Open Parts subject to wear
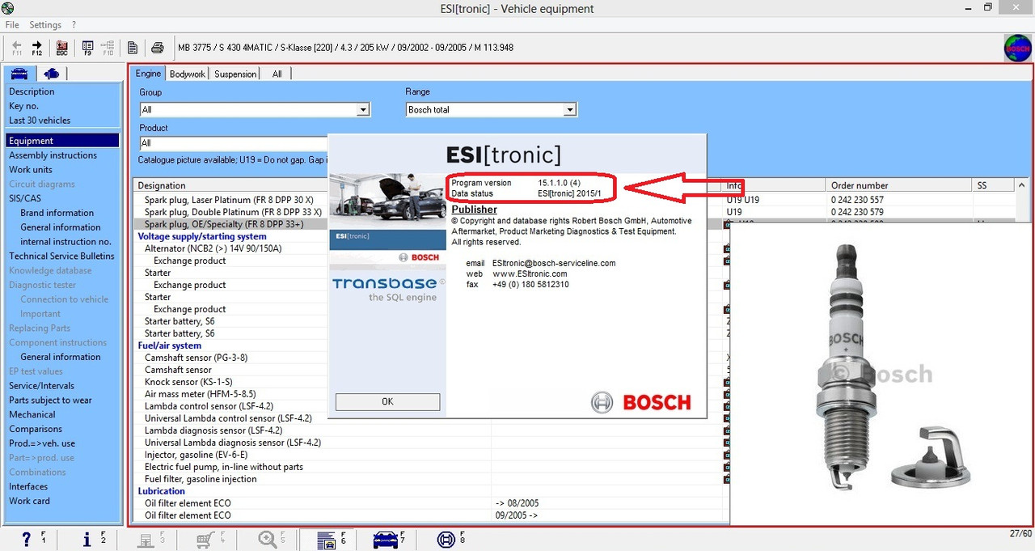Viewport: 1035px width, 551px height. tap(50, 401)
